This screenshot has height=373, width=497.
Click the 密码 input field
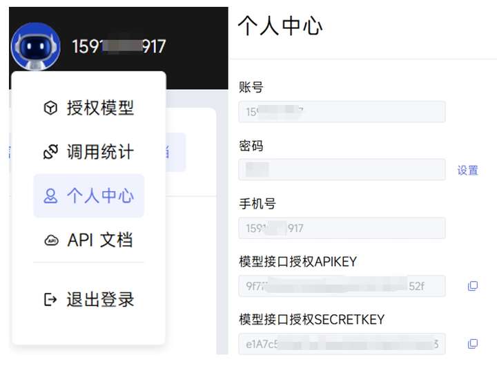[342, 169]
